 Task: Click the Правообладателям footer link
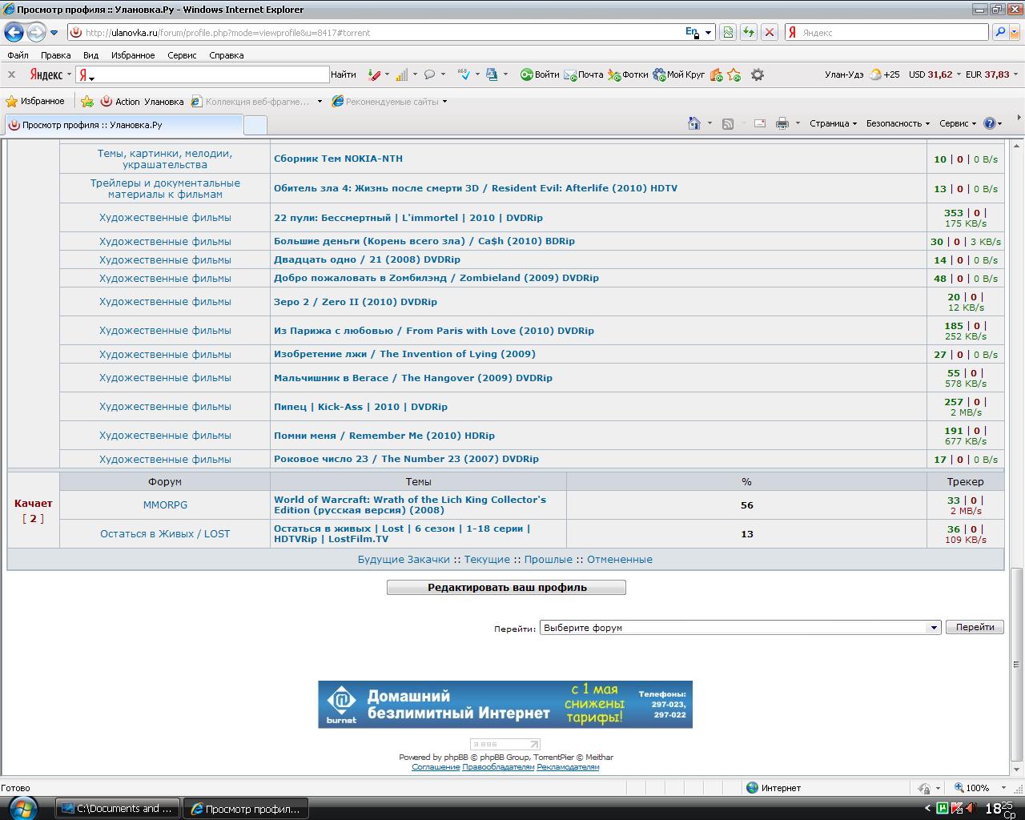click(498, 767)
